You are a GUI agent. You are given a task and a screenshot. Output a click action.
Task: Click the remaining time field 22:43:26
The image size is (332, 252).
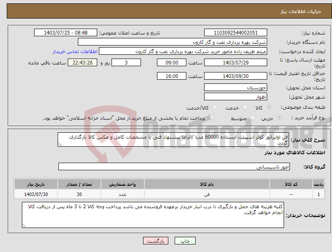tap(82, 62)
